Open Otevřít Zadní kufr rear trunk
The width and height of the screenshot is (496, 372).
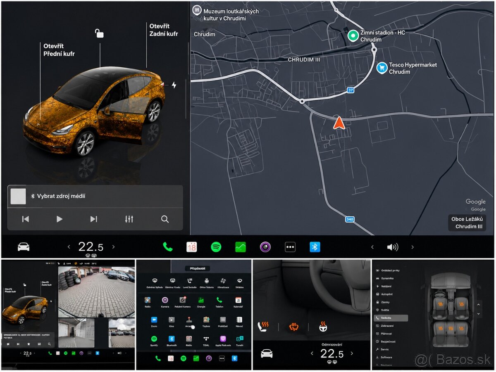click(x=164, y=30)
